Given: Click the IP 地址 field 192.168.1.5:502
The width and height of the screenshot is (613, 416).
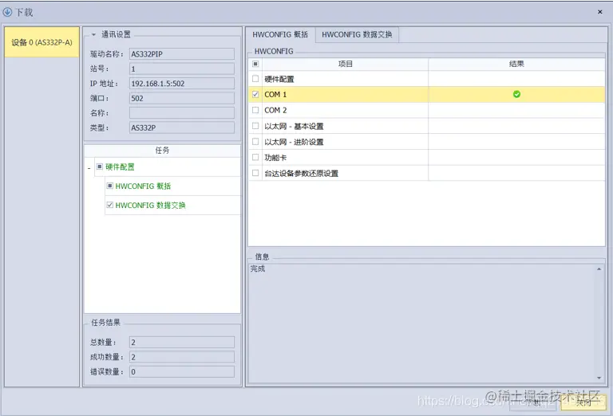Looking at the screenshot, I should pos(182,84).
